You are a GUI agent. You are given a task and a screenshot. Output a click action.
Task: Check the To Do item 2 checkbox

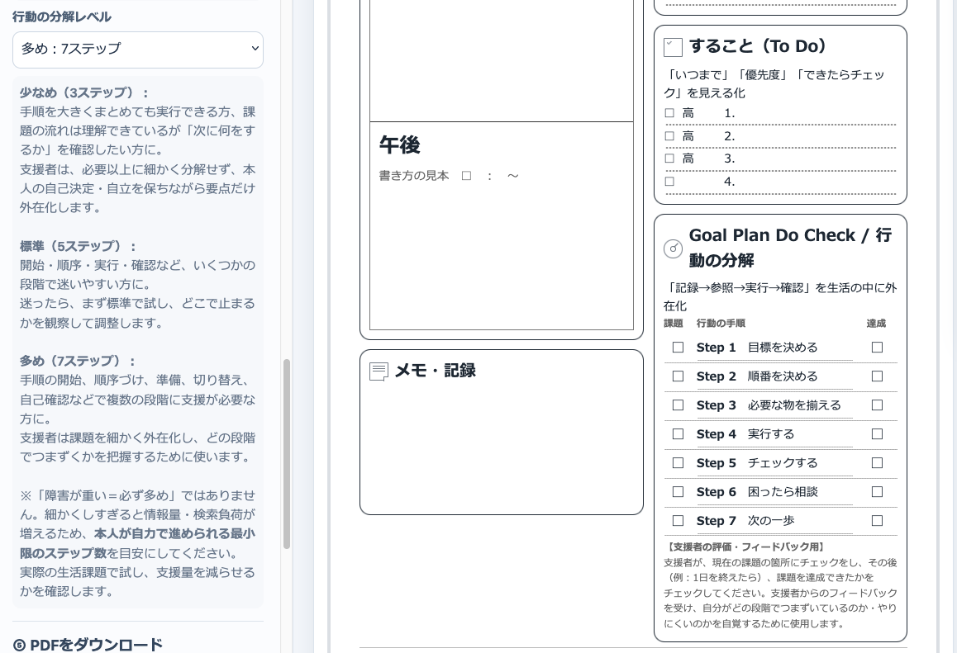[x=669, y=136]
